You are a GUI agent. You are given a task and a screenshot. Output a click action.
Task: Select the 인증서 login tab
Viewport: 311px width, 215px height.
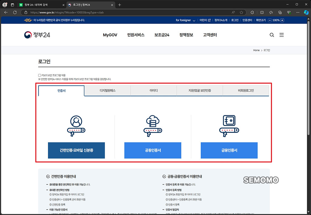61,91
